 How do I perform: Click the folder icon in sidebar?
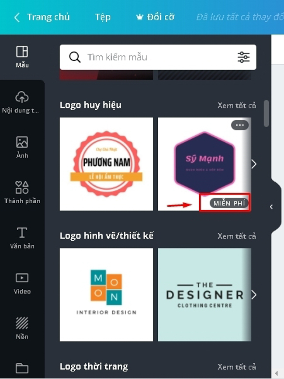pos(22,368)
